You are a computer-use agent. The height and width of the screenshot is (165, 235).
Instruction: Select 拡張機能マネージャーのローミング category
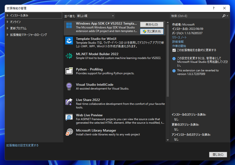[x=28, y=35]
